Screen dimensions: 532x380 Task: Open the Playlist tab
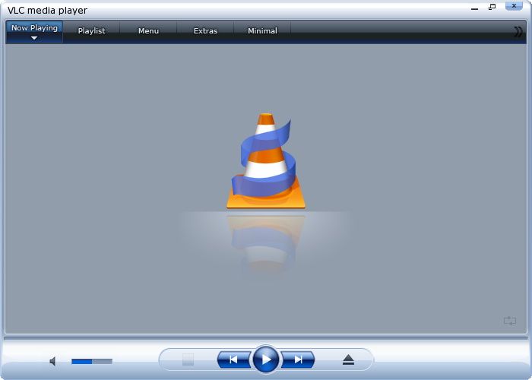(92, 31)
